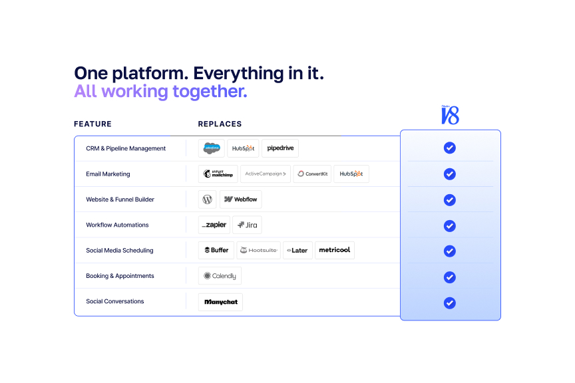Click the checkmark for Booking & Appointments
Image resolution: width=575 pixels, height=383 pixels.
[450, 277]
